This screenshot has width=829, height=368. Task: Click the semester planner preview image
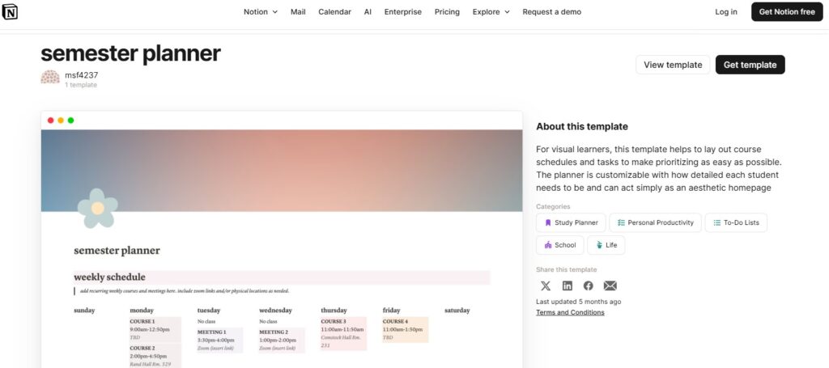pyautogui.click(x=282, y=243)
